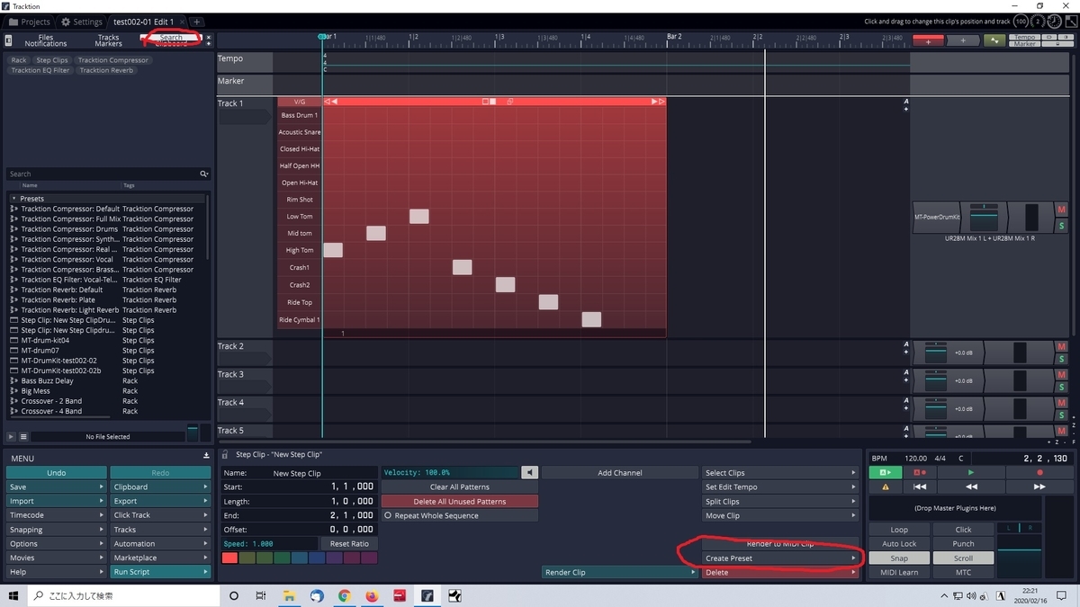Open the Save submenu
1080x607 pixels.
coord(56,486)
